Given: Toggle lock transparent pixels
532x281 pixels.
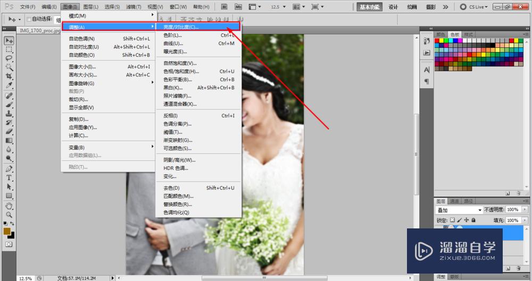Looking at the screenshot, I should pyautogui.click(x=452, y=220).
